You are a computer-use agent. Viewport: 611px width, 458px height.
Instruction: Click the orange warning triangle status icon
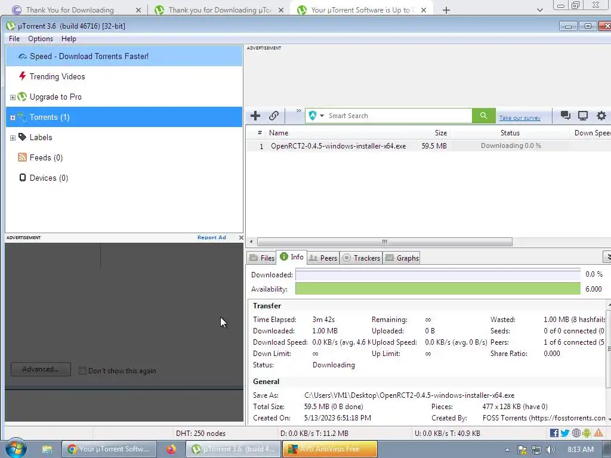click(598, 433)
